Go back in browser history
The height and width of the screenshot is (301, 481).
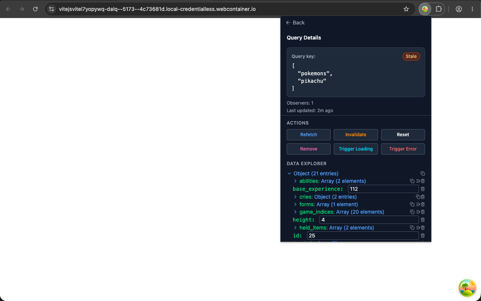[8, 9]
